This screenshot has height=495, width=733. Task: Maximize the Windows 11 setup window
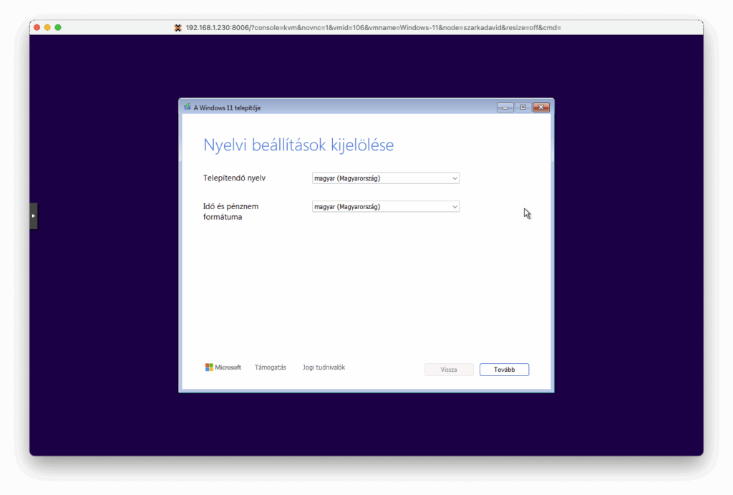(x=523, y=107)
